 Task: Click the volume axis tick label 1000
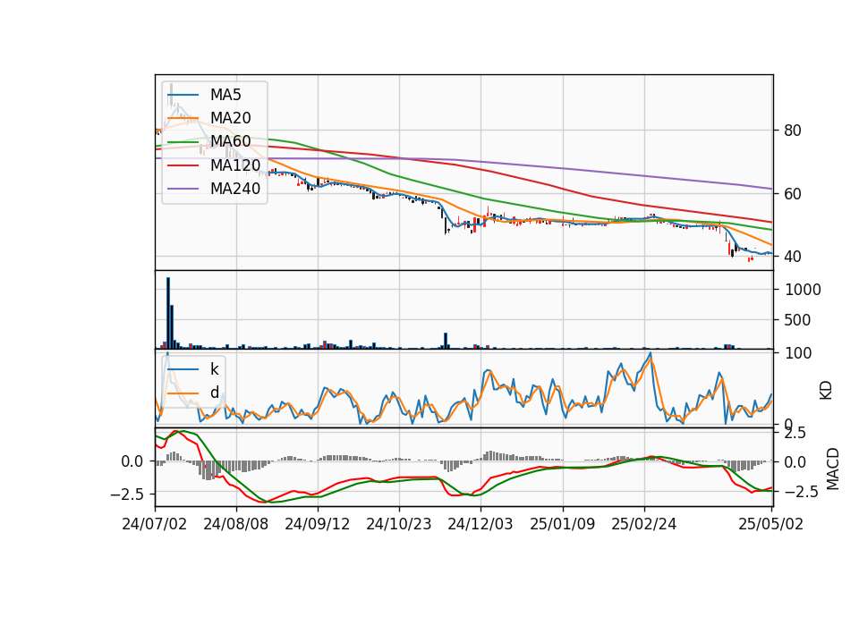coord(803,290)
